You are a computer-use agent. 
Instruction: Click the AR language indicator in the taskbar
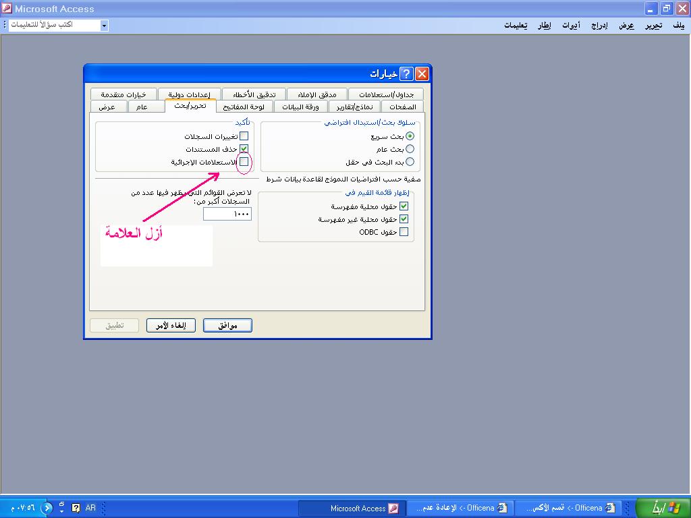coord(90,508)
